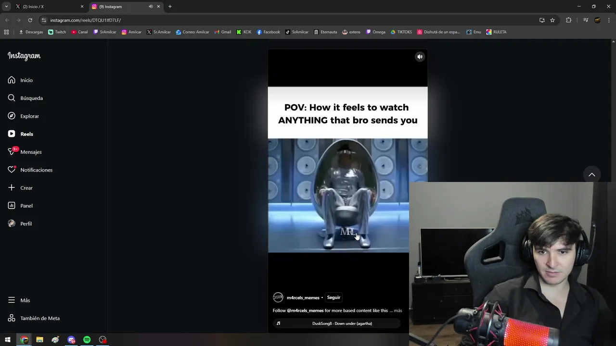The image size is (616, 346).
Task: Open the apps grid in bookmarks bar
Action: tap(6, 32)
